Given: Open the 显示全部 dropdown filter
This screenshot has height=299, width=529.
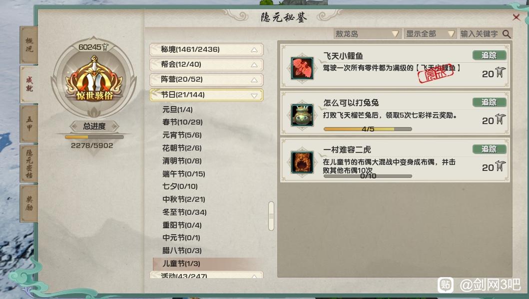Looking at the screenshot, I should 430,34.
